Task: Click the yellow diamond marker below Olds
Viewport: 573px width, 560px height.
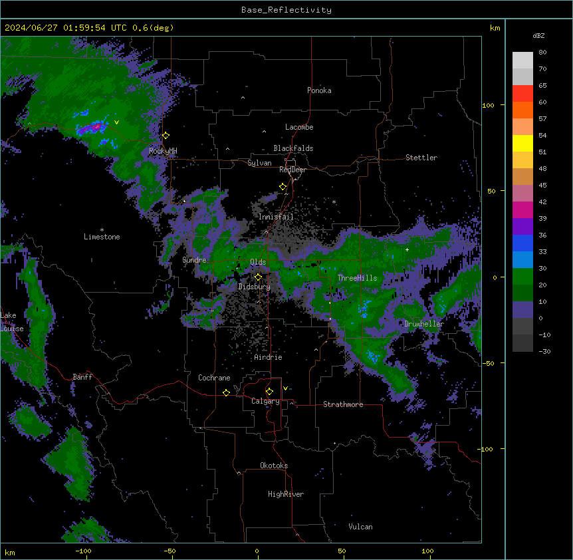Action: coord(258,277)
